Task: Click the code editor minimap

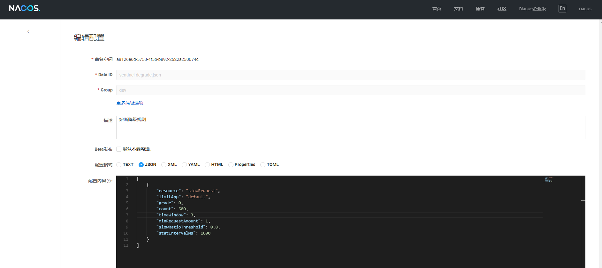Action: pos(549,180)
